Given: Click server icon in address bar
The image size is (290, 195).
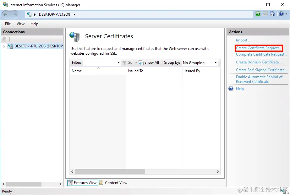Looking at the screenshot, I should [x=29, y=14].
